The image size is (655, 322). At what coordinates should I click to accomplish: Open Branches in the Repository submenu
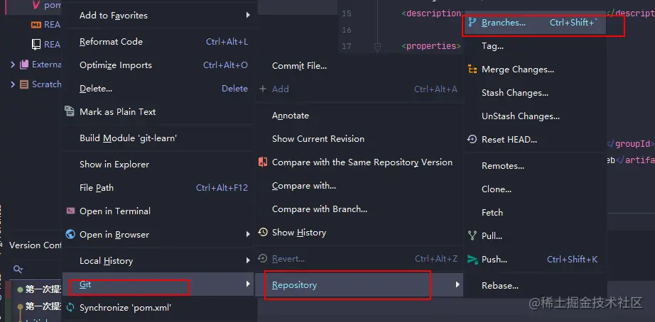[x=535, y=23]
